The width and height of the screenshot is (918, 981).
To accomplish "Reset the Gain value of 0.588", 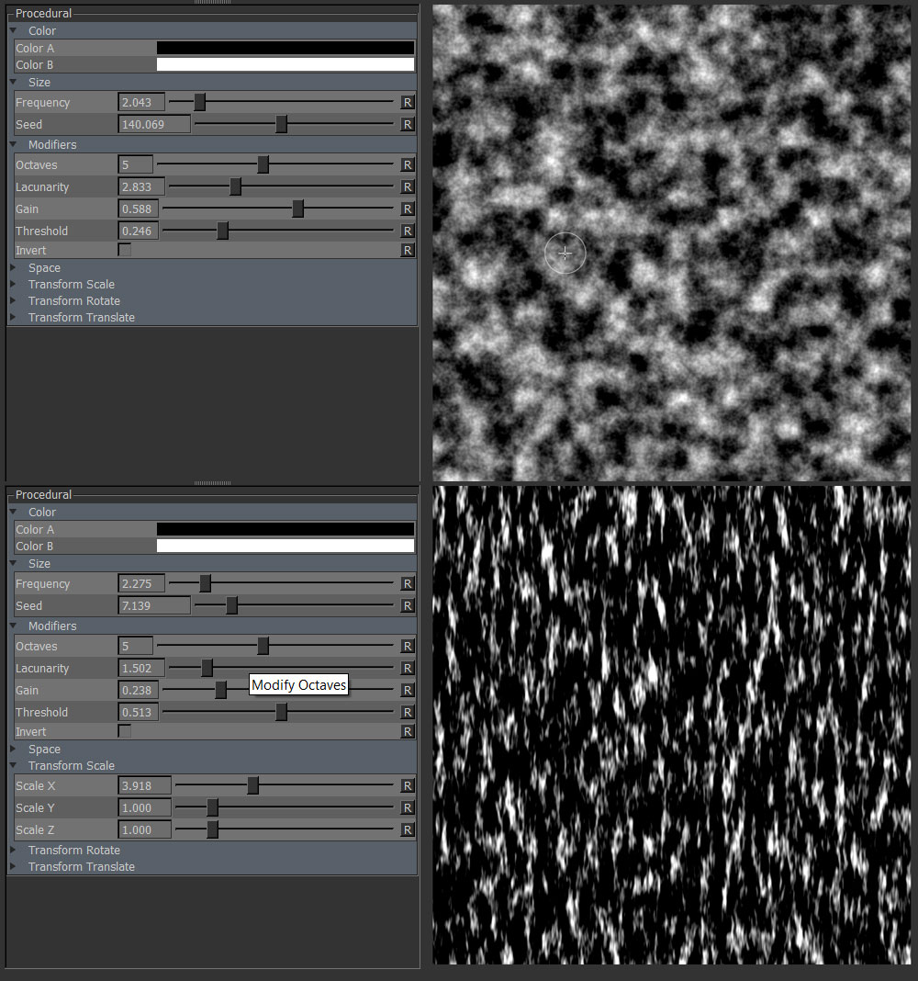I will tap(408, 209).
